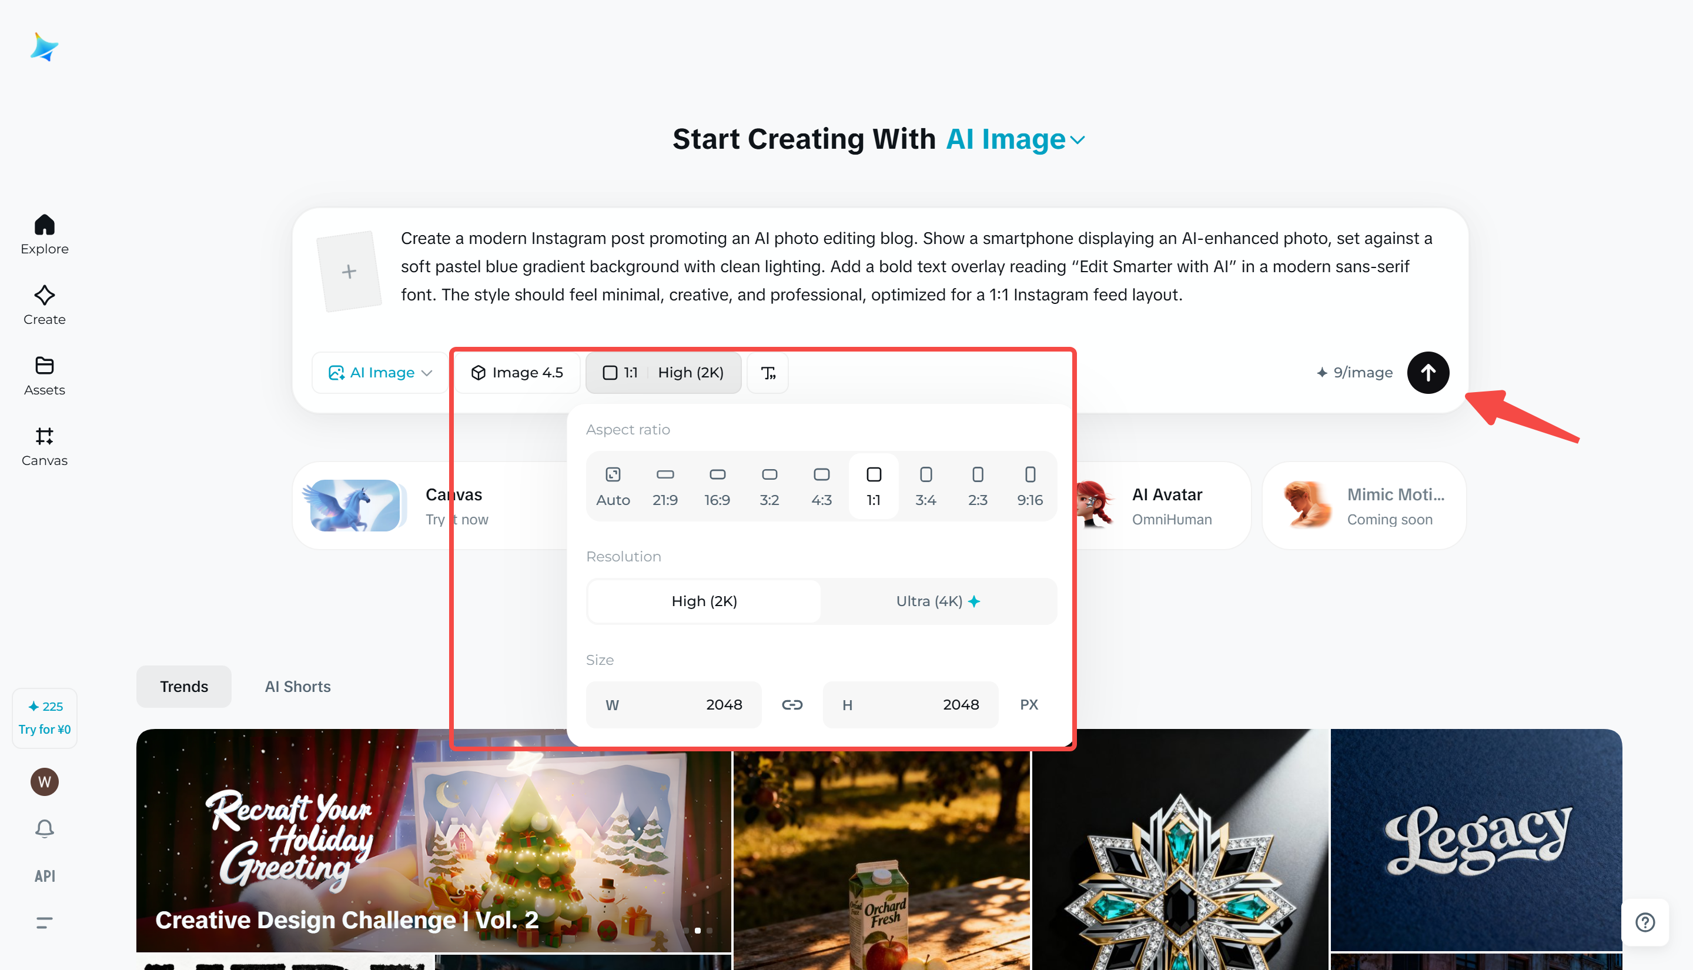Click the width input showing 2048
Screen dimensions: 1693x970
[x=673, y=705]
